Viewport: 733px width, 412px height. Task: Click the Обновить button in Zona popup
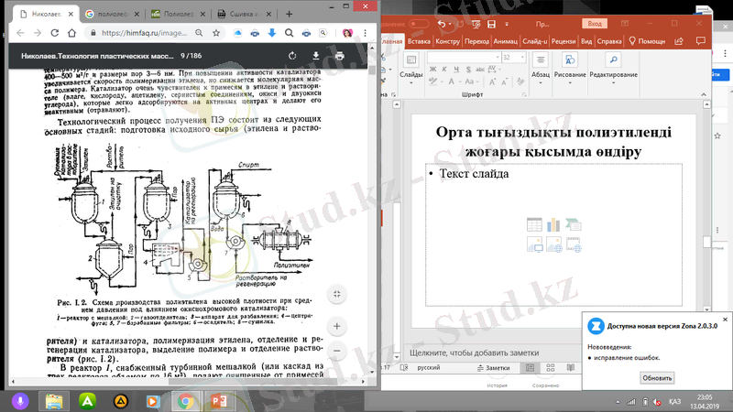656,377
